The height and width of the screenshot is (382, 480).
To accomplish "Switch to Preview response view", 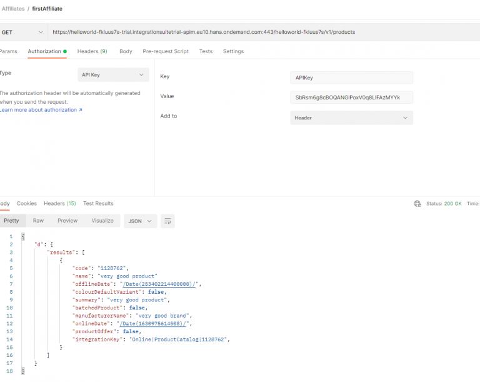I will click(67, 221).
